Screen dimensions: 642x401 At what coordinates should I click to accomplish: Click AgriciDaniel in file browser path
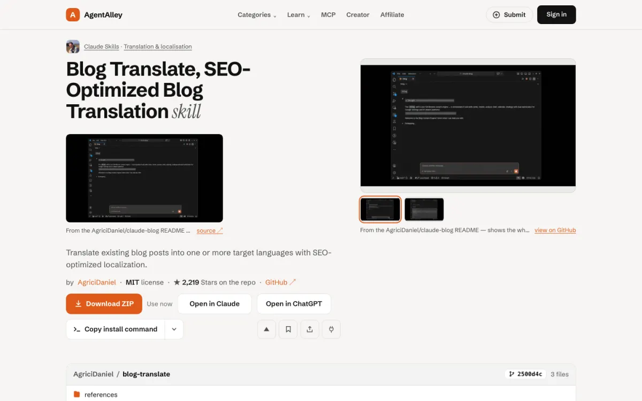tap(94, 374)
